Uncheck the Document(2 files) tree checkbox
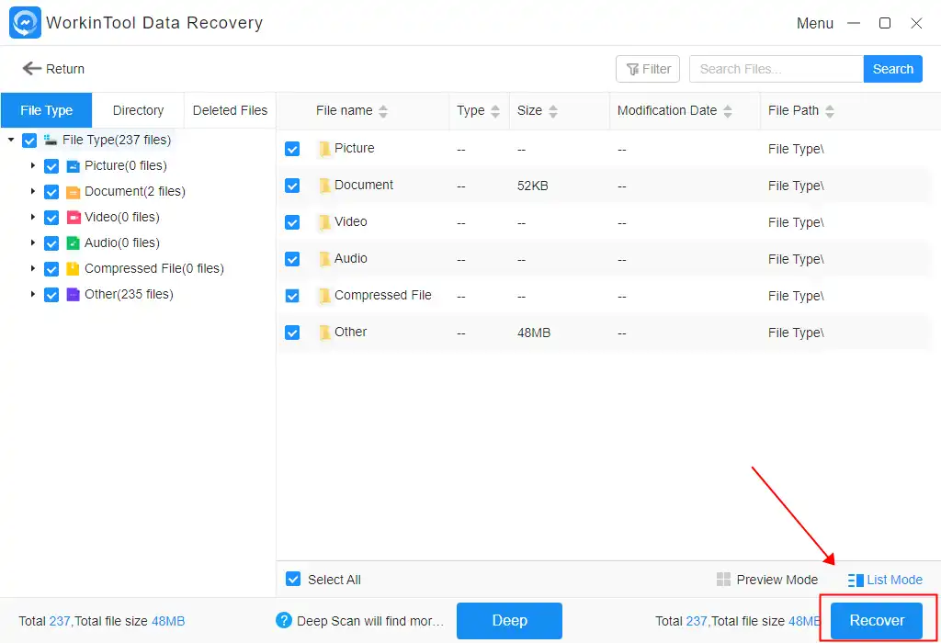The width and height of the screenshot is (941, 643). 51,192
